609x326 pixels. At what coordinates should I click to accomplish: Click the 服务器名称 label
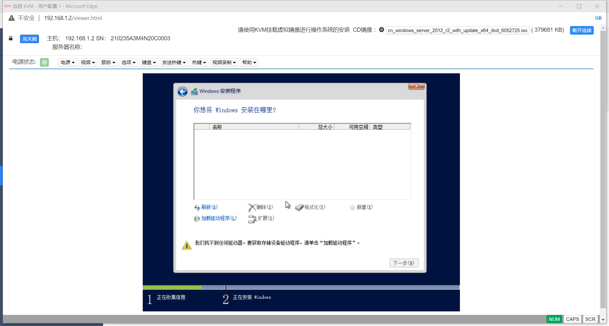67,47
